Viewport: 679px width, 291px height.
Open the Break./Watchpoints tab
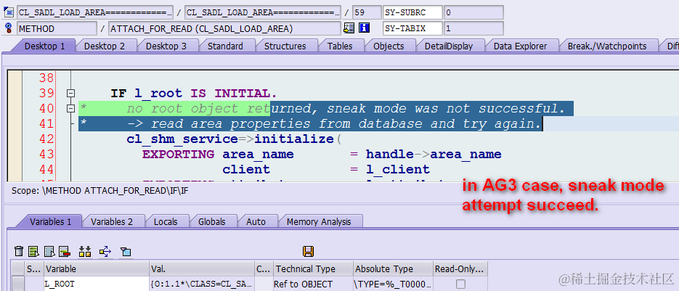(x=607, y=46)
